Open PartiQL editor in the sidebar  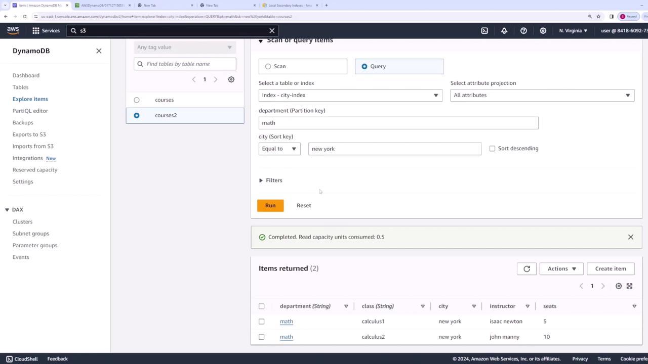click(30, 111)
